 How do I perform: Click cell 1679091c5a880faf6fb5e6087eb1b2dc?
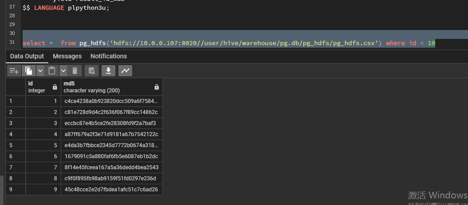112,156
